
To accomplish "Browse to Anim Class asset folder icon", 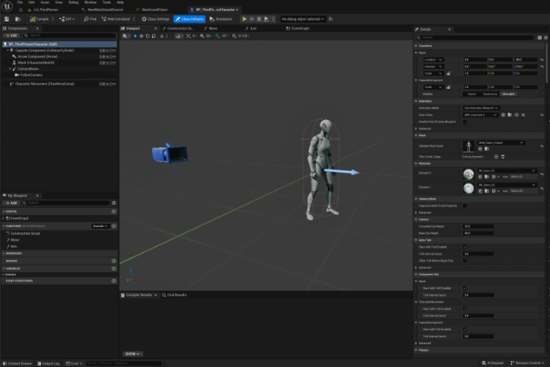I will coord(510,115).
